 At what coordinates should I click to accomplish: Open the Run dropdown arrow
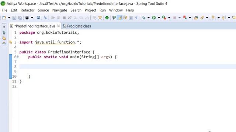pyautogui.click(x=159, y=18)
